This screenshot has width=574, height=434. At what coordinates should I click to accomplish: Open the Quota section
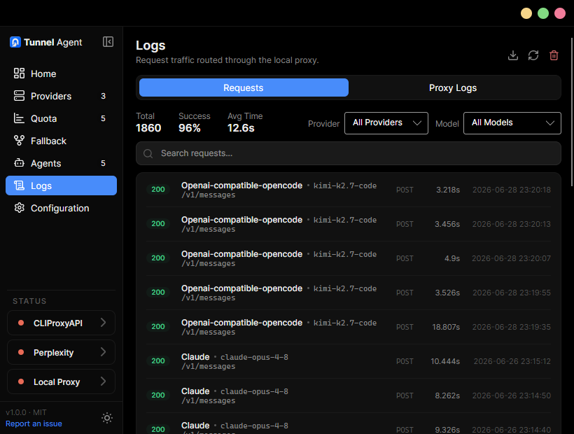click(x=61, y=118)
